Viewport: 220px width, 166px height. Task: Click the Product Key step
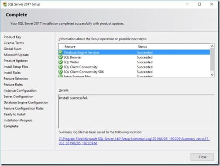point(12,37)
